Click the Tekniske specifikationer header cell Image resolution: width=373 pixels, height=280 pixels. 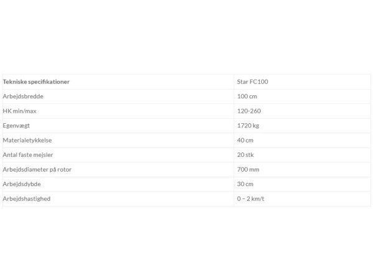[x=118, y=82]
